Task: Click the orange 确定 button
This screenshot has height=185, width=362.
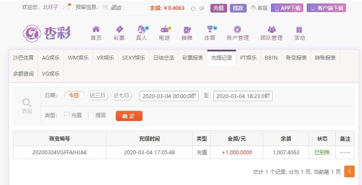Action: pos(129,116)
